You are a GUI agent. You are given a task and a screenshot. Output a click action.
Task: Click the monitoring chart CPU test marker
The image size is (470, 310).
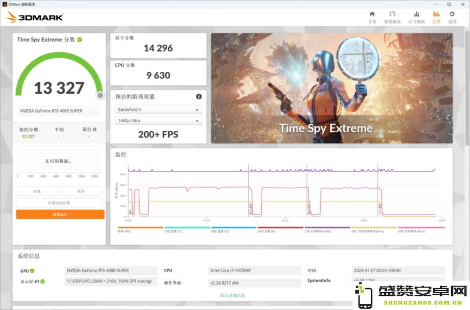click(379, 210)
